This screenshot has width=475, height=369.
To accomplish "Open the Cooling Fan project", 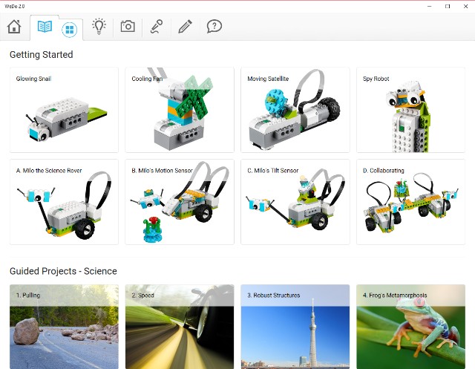I will pos(180,110).
